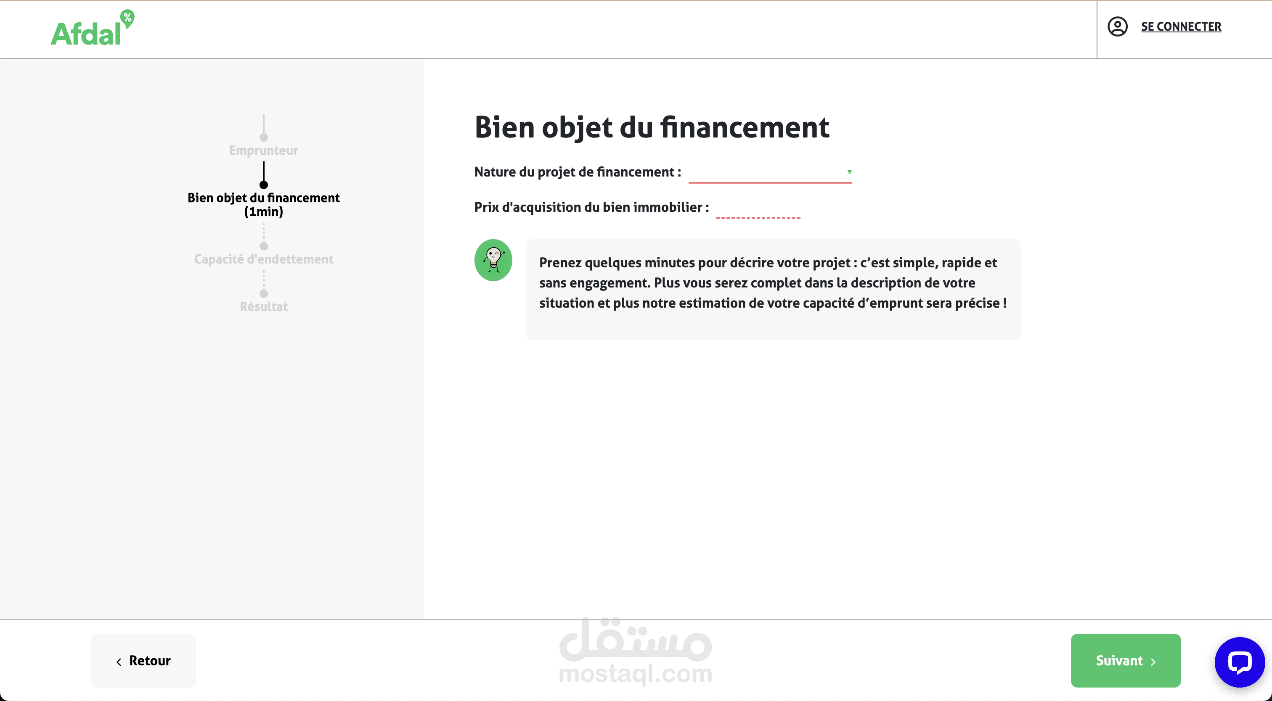Select the Capacité d'endettement step label
The width and height of the screenshot is (1272, 701).
coord(263,259)
